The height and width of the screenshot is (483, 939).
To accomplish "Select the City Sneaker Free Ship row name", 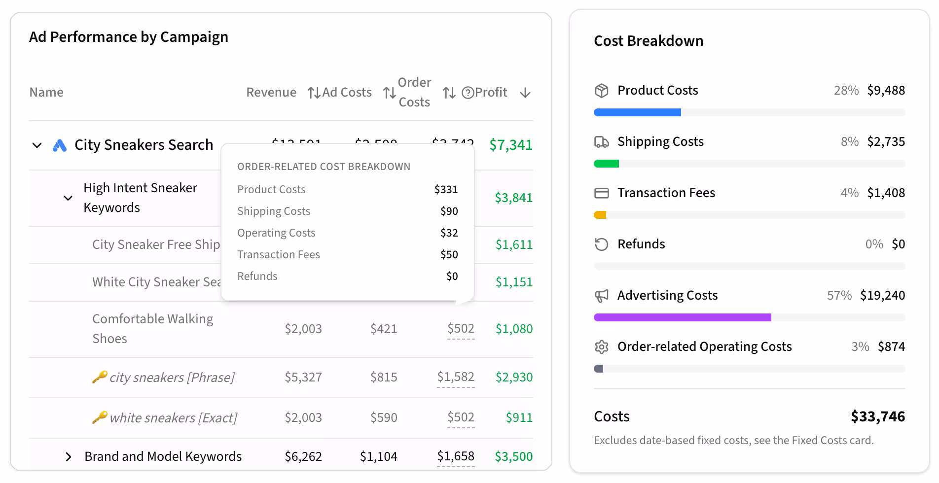I will (156, 245).
